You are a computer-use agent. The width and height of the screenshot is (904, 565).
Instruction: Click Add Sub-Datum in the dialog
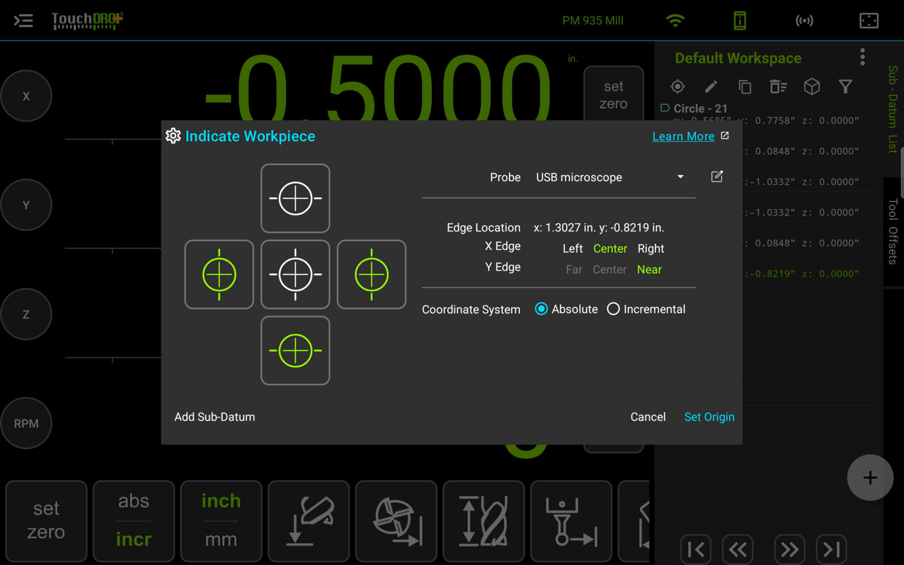click(x=215, y=417)
